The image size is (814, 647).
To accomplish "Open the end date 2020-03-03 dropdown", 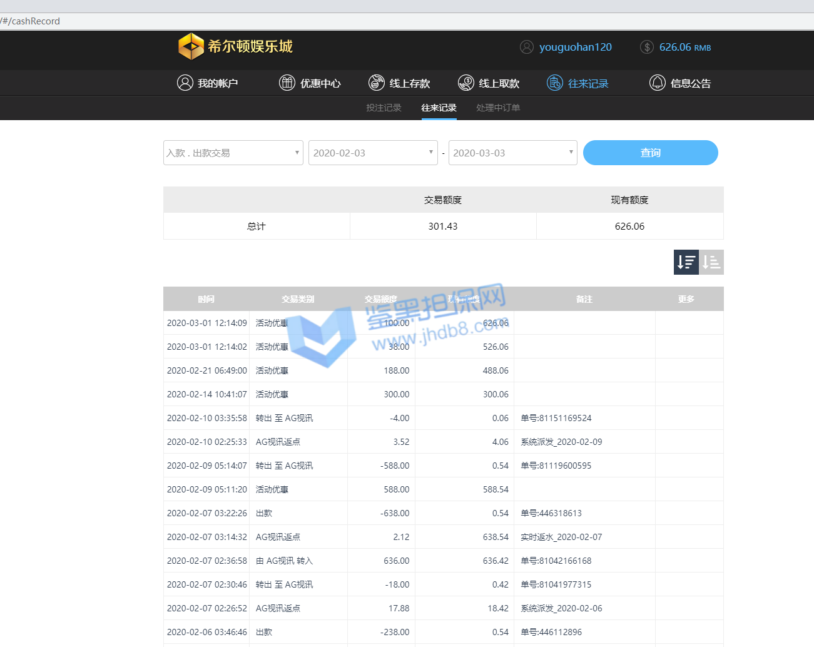I will [512, 153].
